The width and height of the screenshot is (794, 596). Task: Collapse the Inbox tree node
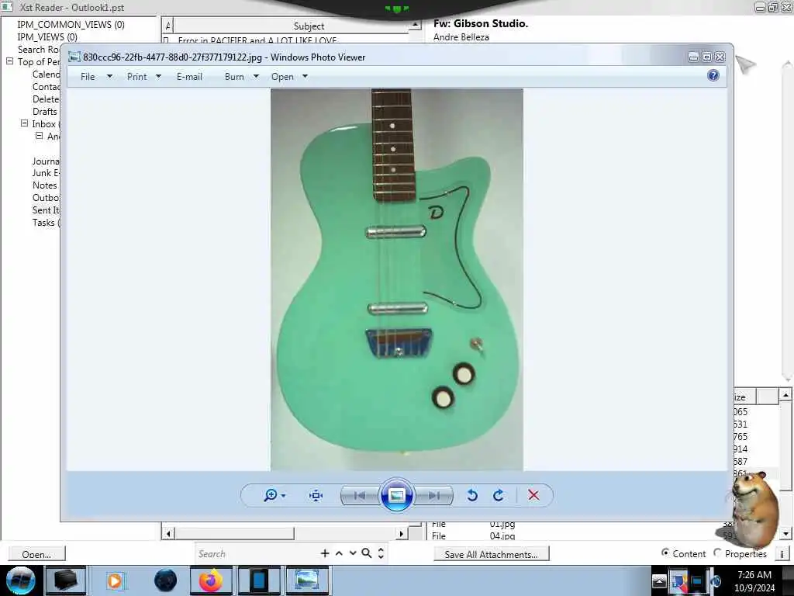point(24,123)
